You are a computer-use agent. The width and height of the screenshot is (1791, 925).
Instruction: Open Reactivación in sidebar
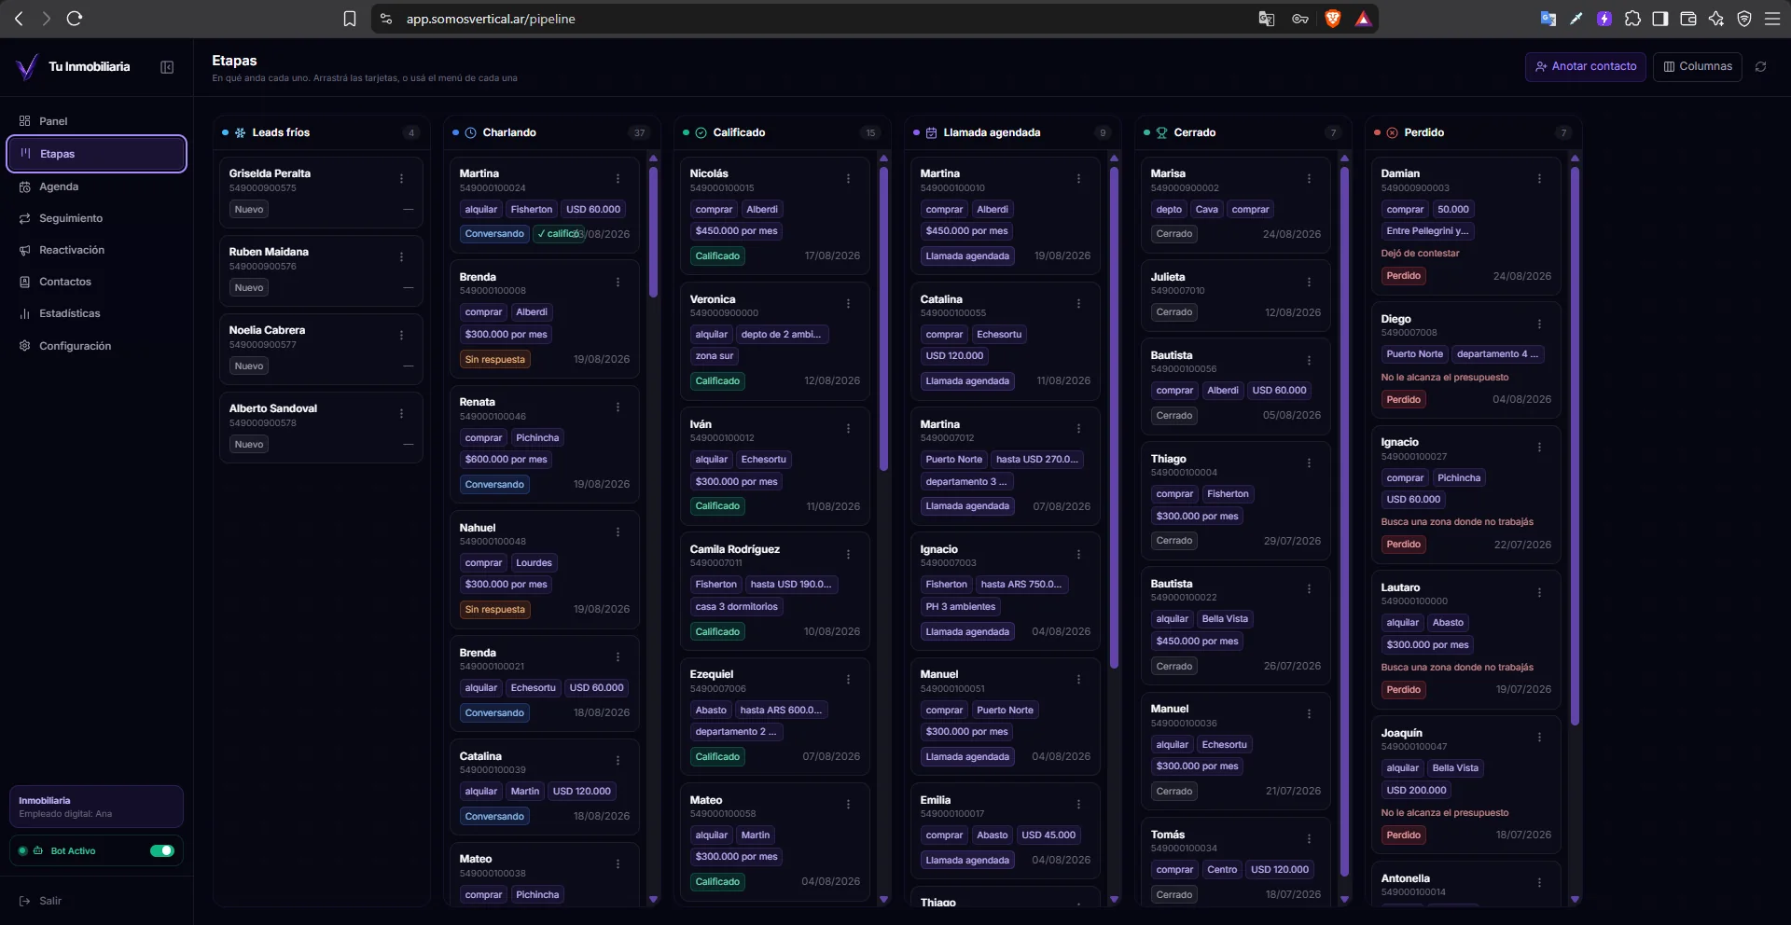point(97,250)
